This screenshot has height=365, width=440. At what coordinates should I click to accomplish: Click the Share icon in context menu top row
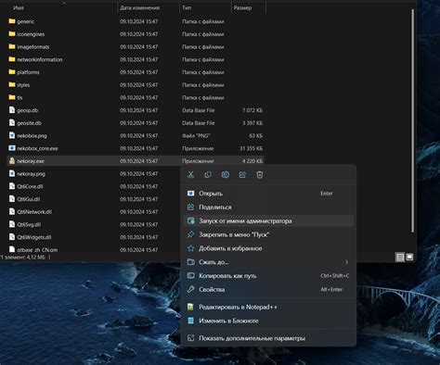click(242, 175)
